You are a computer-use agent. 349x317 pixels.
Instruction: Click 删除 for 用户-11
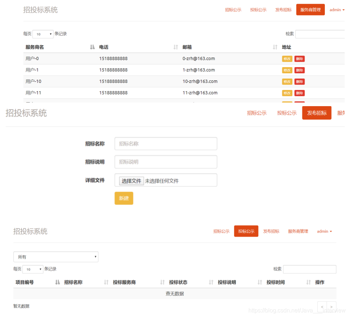pyautogui.click(x=300, y=93)
